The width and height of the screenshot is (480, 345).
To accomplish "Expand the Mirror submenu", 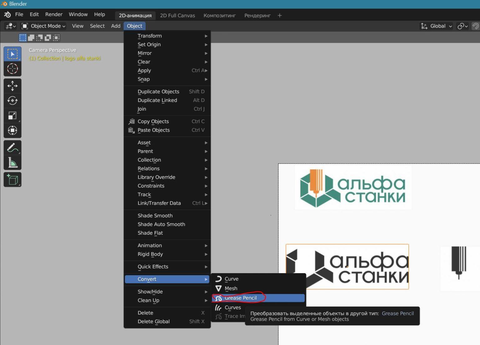I will [x=167, y=53].
